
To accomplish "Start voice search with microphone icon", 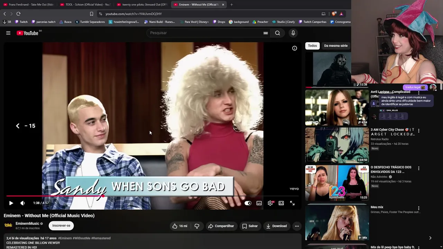I will (x=293, y=33).
